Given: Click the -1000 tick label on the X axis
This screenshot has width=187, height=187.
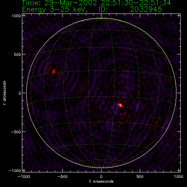Looking at the screenshot, I should (24, 176).
